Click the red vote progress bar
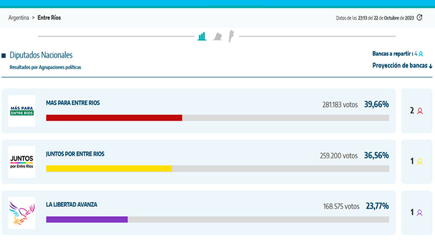The image size is (435, 245). [114, 118]
